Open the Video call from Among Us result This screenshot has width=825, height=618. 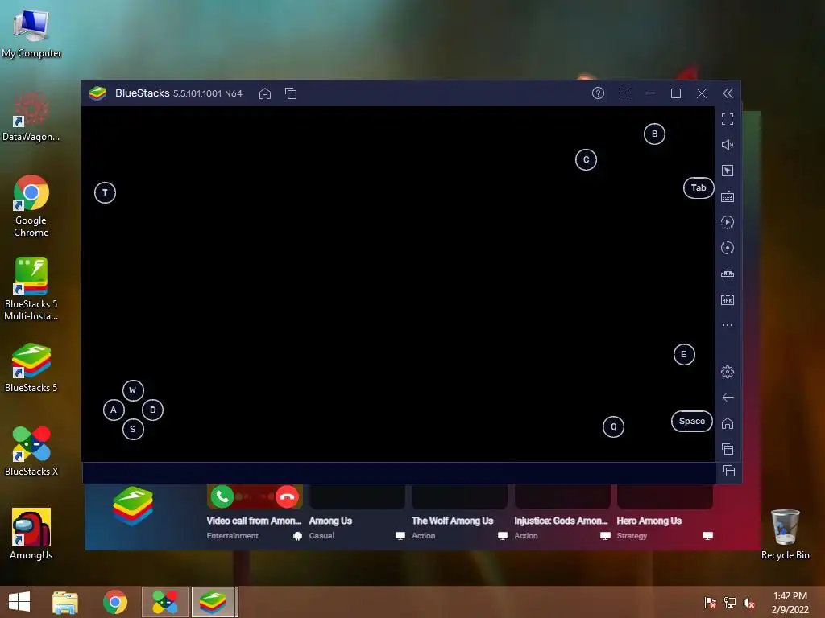(254, 513)
